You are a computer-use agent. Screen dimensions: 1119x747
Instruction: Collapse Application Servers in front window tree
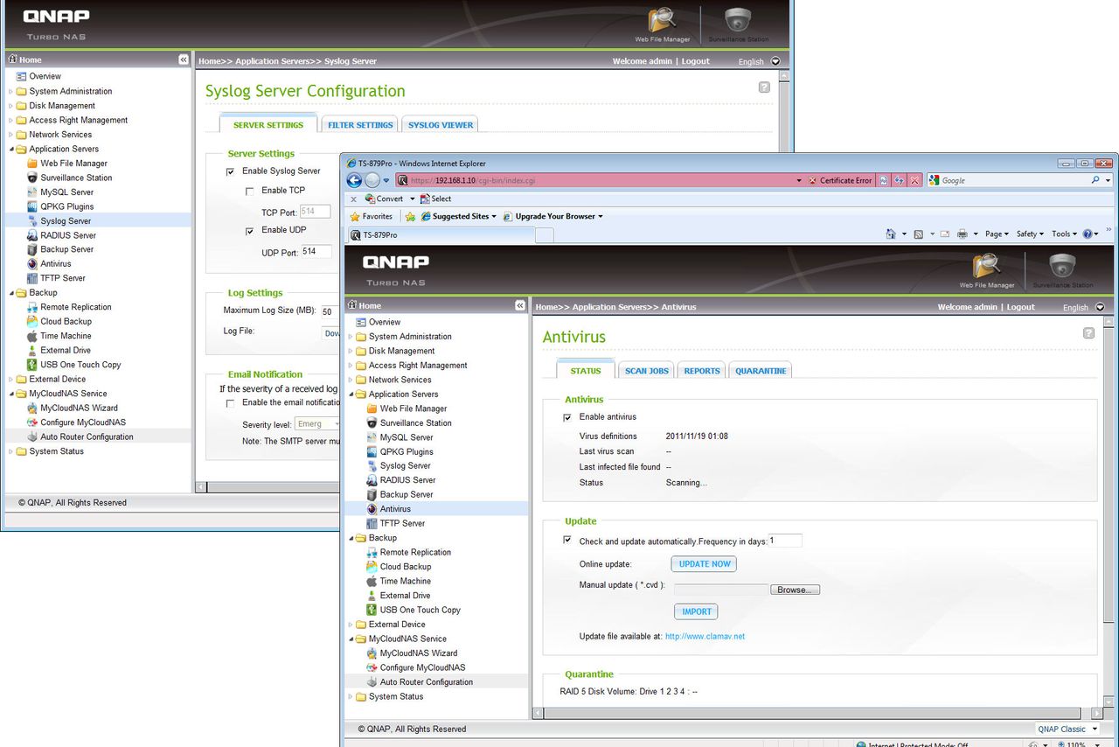pyautogui.click(x=351, y=394)
